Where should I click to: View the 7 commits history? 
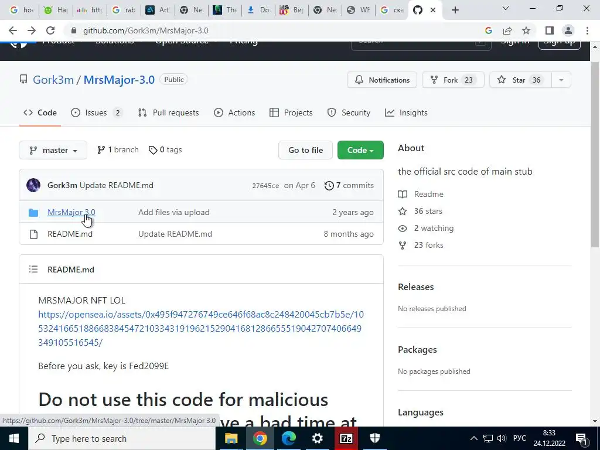(x=349, y=185)
